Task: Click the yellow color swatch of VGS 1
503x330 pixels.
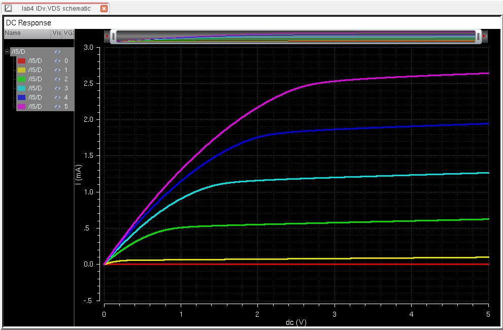Action: (x=21, y=70)
